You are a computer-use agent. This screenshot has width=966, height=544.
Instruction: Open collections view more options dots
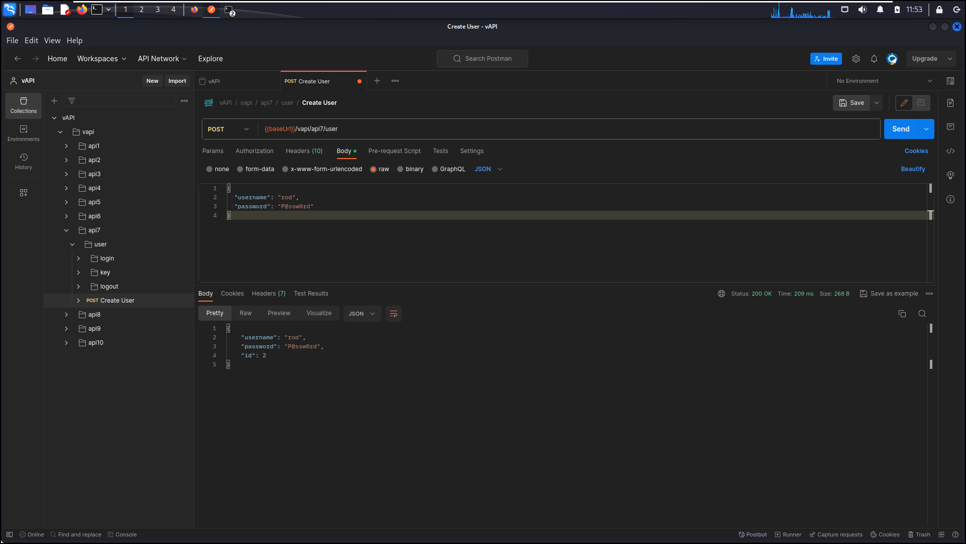click(184, 101)
